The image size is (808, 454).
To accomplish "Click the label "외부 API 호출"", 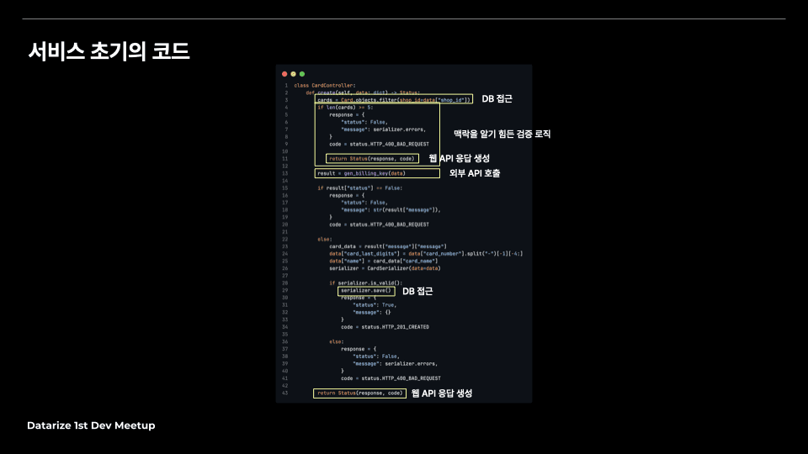I will [x=475, y=173].
